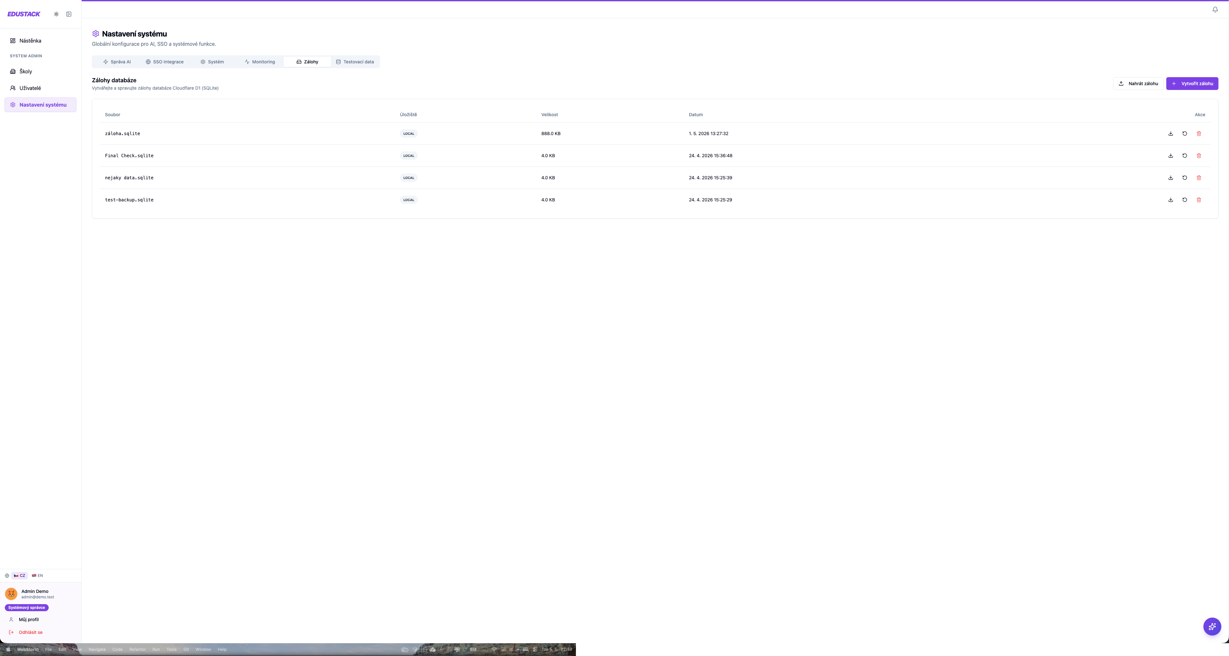Click the Soubor column header
The height and width of the screenshot is (656, 1229).
(113, 115)
